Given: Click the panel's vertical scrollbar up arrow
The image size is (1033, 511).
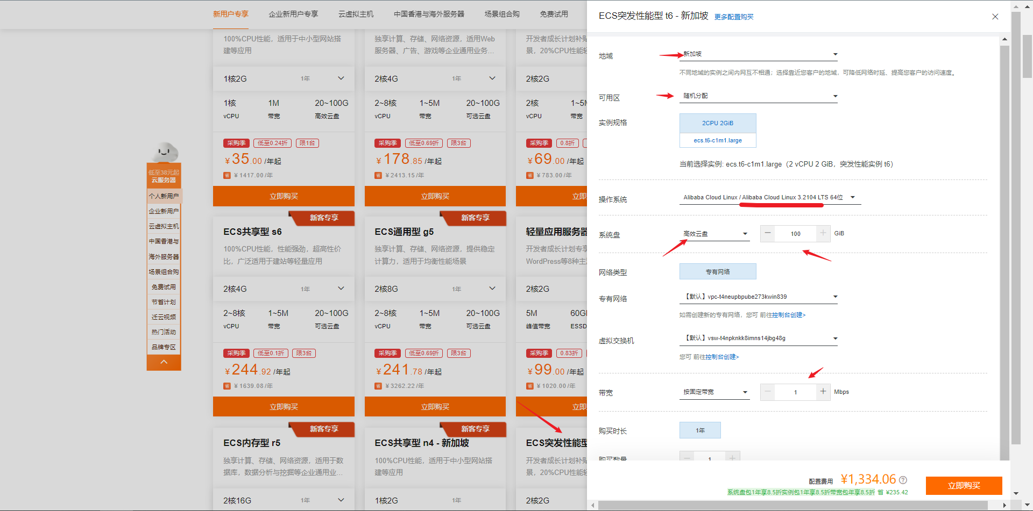Looking at the screenshot, I should [x=1004, y=39].
